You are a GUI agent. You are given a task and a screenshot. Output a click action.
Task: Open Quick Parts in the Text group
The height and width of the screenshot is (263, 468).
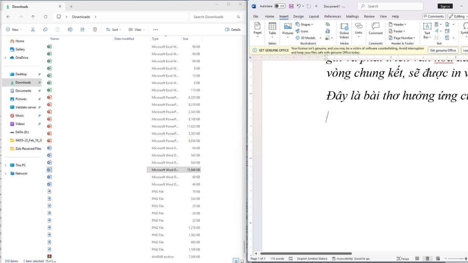437,25
